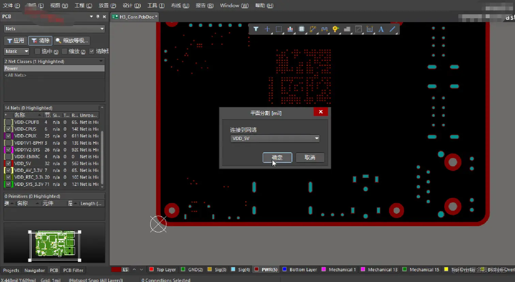Open the 放置 (P) menu

(107, 5)
